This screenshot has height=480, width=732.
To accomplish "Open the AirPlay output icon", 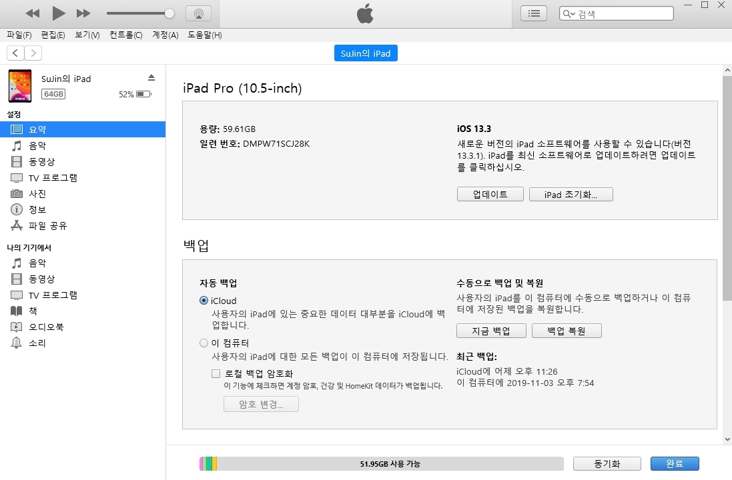I will tap(198, 13).
